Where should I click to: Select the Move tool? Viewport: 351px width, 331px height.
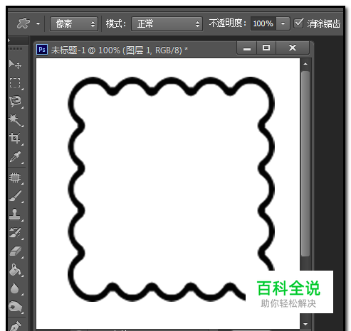pos(16,64)
